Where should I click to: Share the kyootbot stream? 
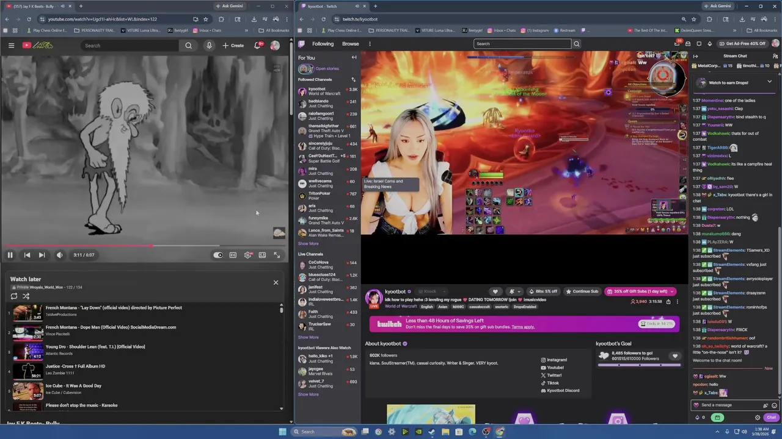[668, 302]
